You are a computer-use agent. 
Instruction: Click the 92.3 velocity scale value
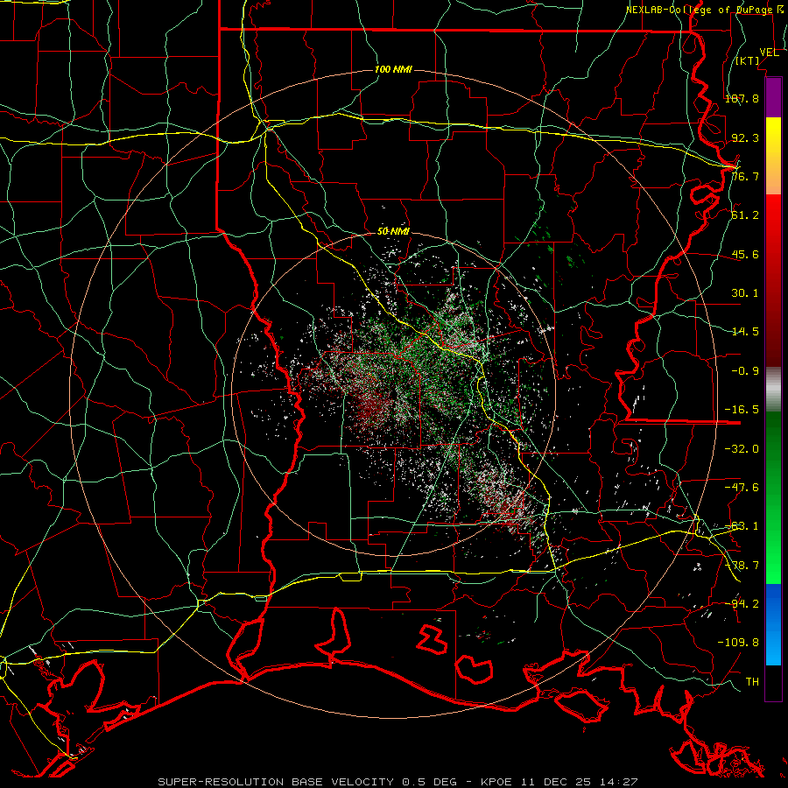[745, 137]
